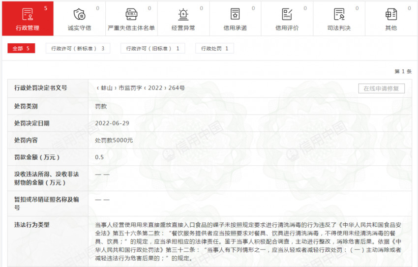Select the 全部 5 filter
418x267 pixels.
click(21, 49)
